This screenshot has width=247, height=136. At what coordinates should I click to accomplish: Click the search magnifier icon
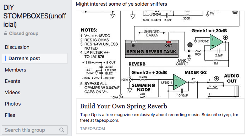pos(62,130)
